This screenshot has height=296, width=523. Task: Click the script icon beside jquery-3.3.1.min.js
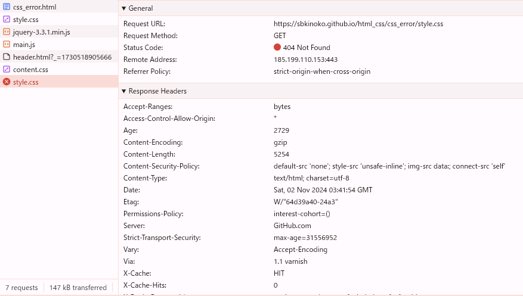tap(7, 32)
